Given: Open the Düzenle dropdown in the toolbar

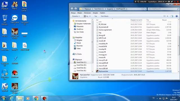Looking at the screenshot, I should 76,16.
